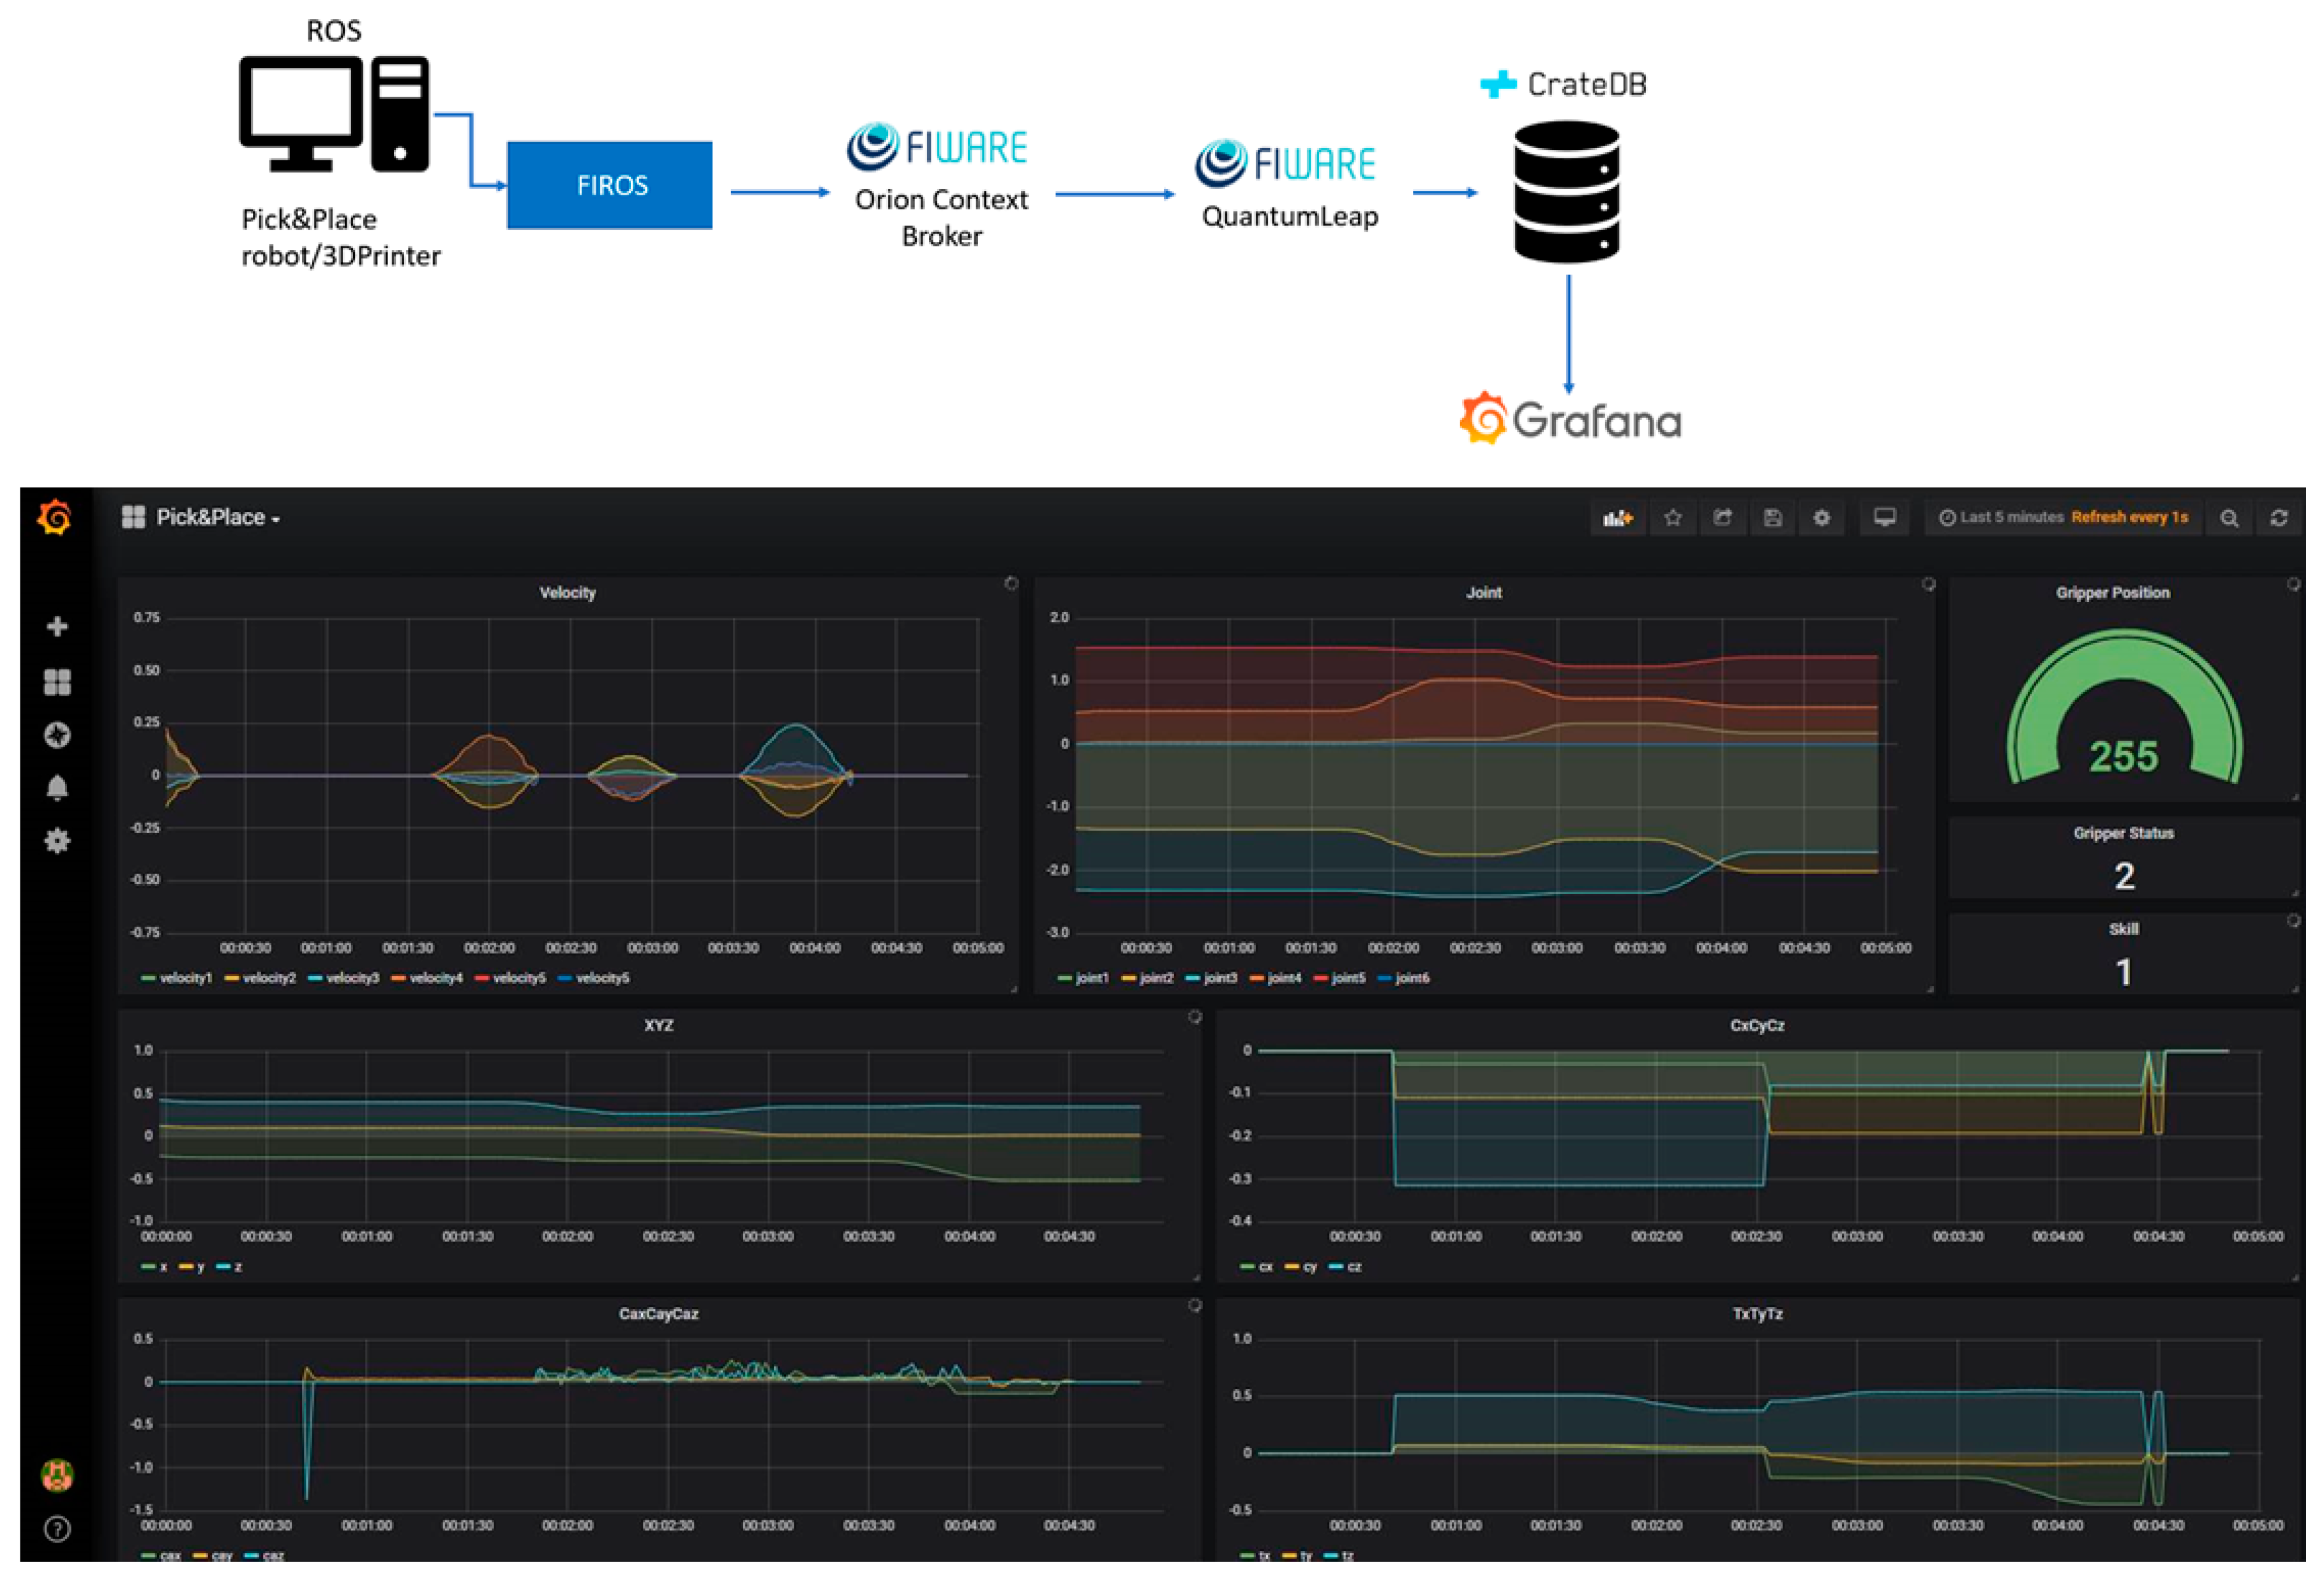
Task: Open the Gripper Position panel title menu
Action: 2112,593
